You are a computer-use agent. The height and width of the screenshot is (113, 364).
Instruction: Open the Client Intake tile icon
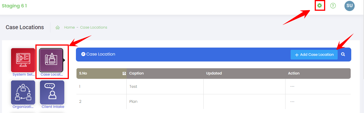point(52,92)
